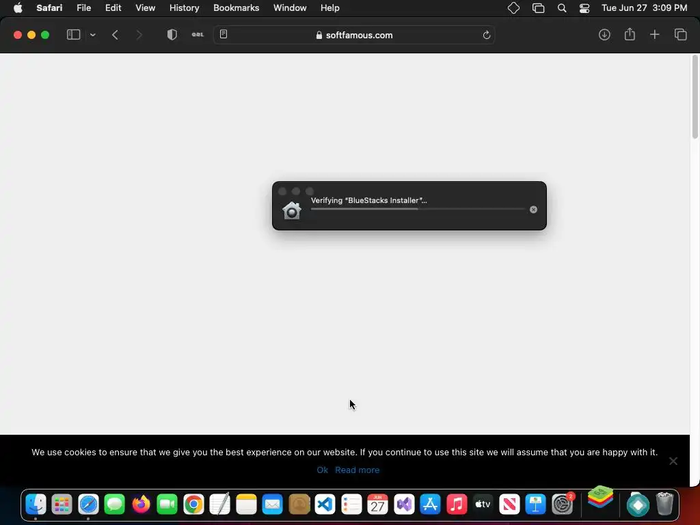Dismiss the cookie banner with the X

click(x=673, y=461)
